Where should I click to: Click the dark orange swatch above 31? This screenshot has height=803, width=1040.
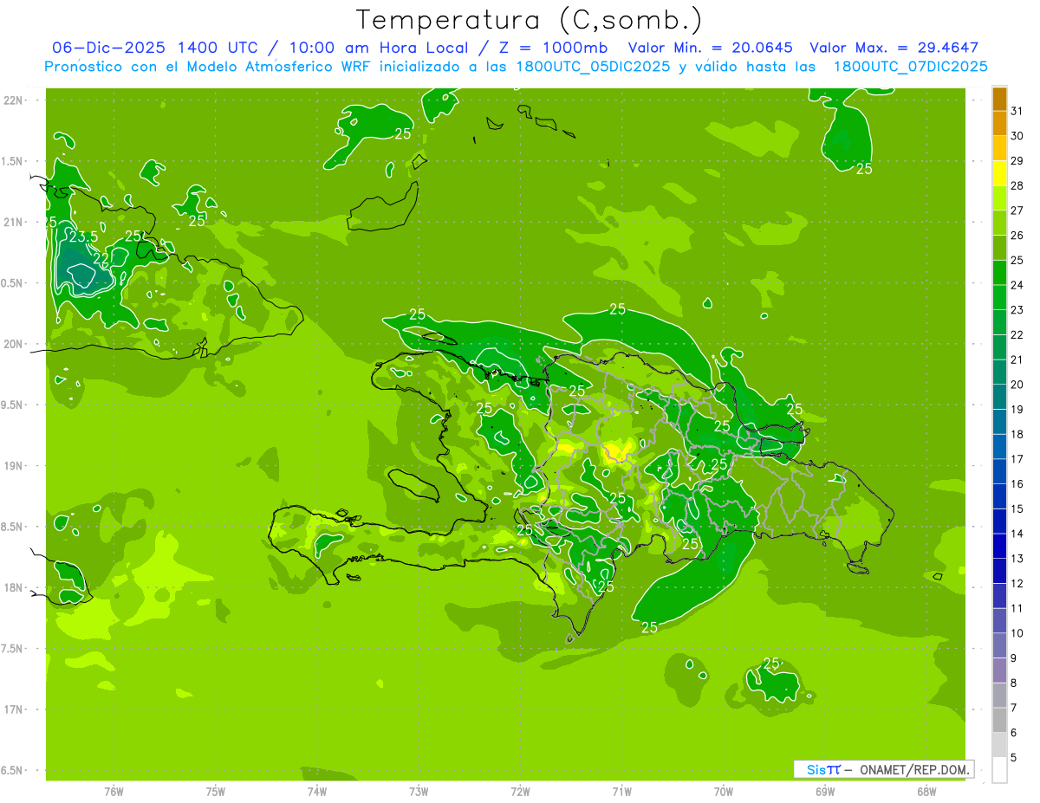click(x=999, y=99)
